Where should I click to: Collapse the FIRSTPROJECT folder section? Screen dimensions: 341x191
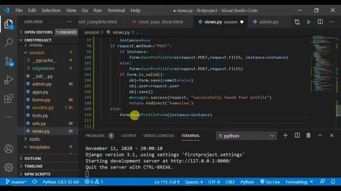point(48,40)
